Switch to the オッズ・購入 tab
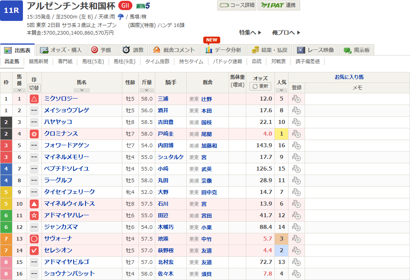This screenshot has width=410, height=280. click(x=61, y=50)
